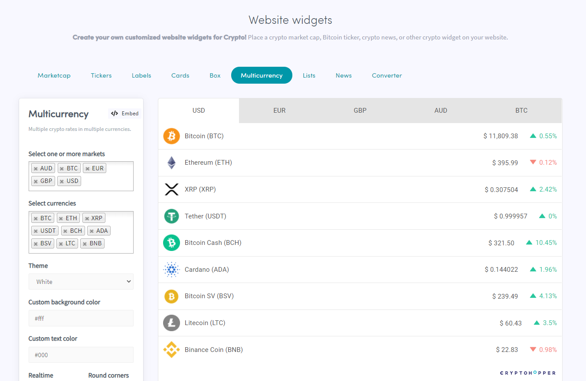Switch to the Tickers widget tab

pos(101,75)
